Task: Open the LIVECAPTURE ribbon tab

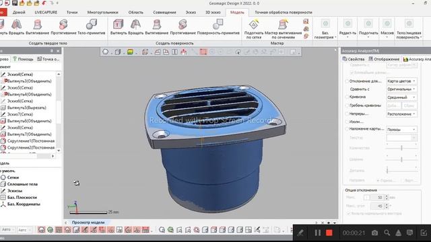Action: [46, 12]
